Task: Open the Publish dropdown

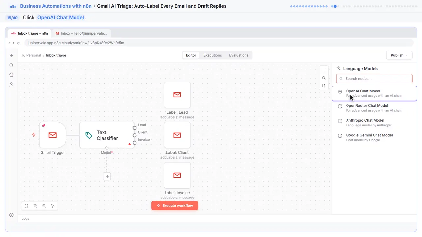Action: (x=399, y=55)
